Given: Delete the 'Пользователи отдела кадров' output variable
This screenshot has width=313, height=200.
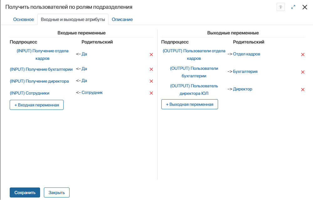Looking at the screenshot, I should 303,54.
